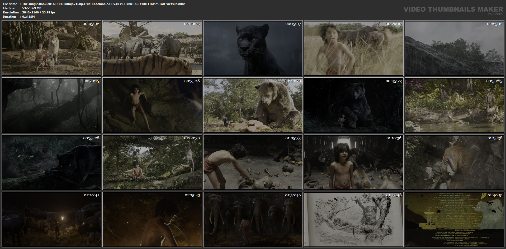506x249 pixels.
Task: Click the 00:30:15 timestamp text
Action: coord(91,81)
